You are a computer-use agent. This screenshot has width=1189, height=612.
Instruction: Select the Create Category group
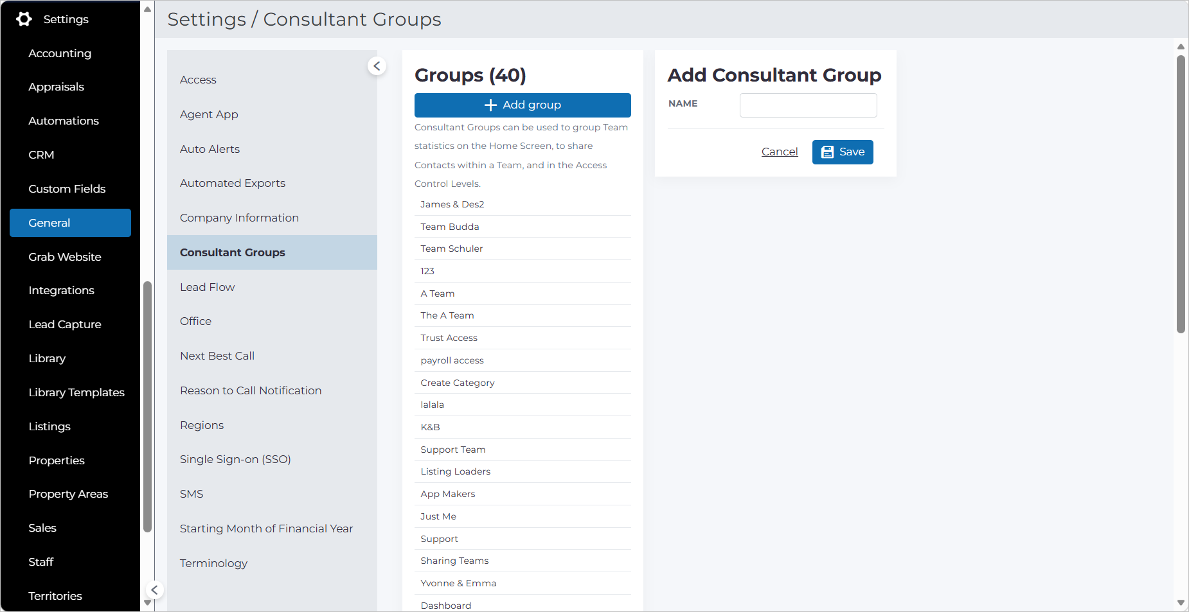click(x=523, y=383)
